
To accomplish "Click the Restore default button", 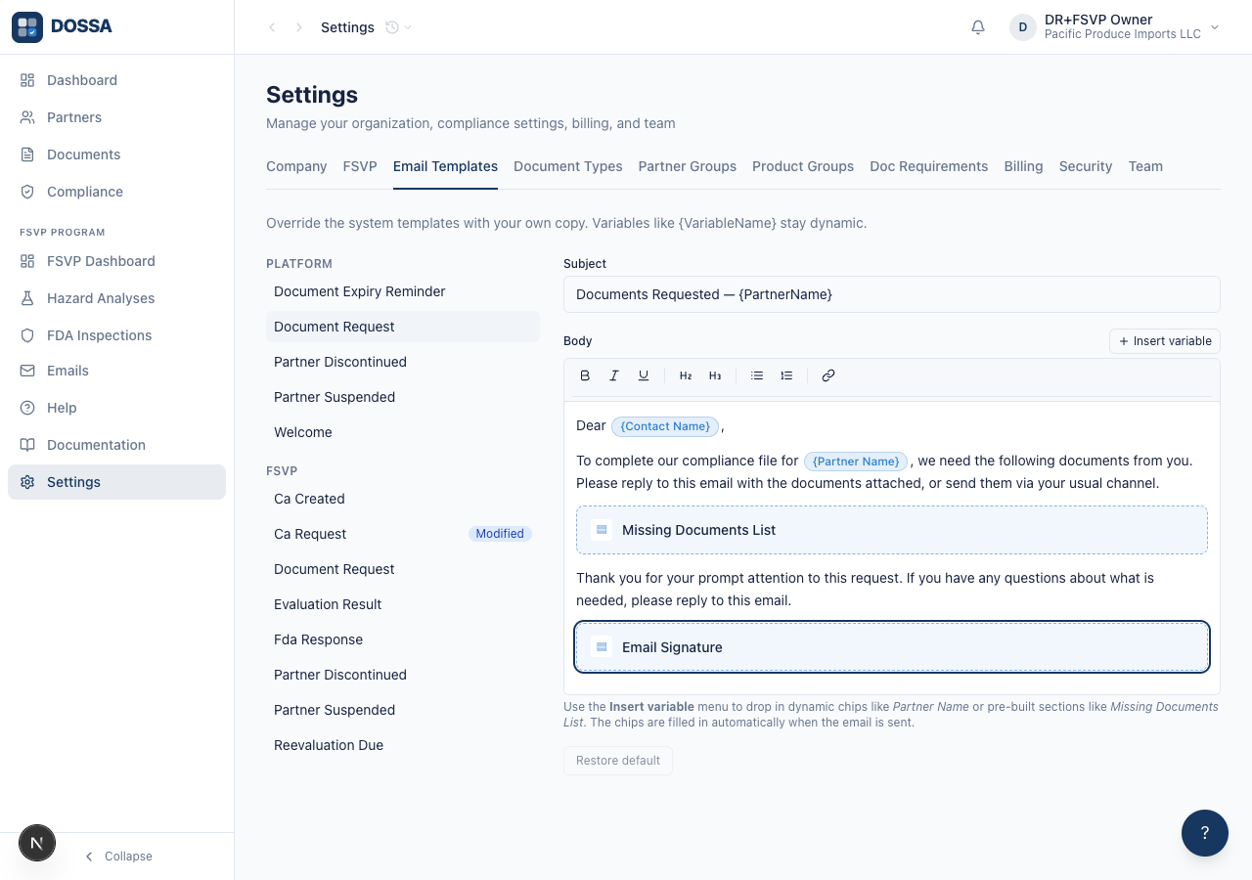I will point(618,761).
